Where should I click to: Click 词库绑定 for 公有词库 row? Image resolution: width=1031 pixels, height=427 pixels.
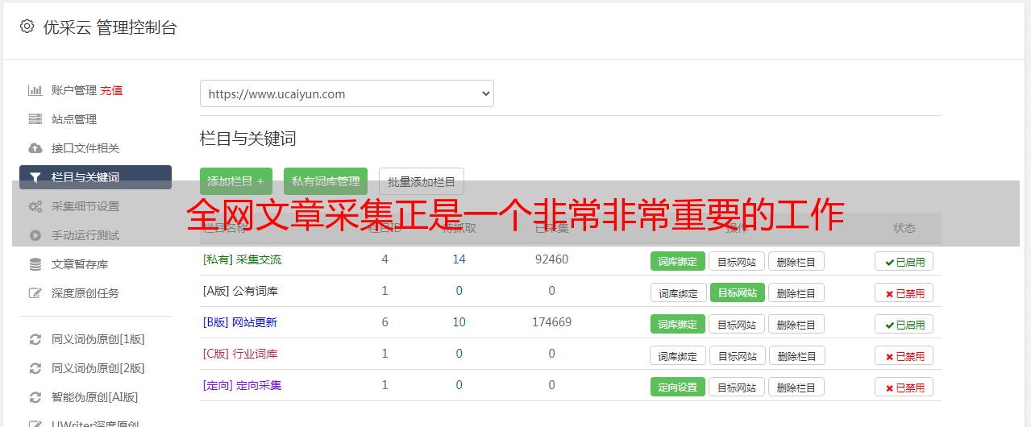(679, 292)
